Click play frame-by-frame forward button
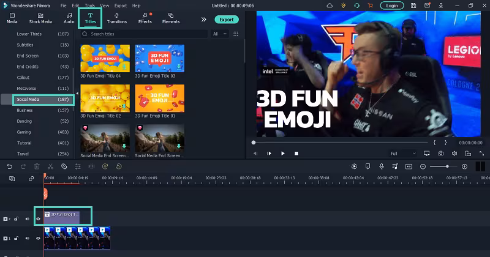Viewport: 490px width, 257px height. (269, 154)
